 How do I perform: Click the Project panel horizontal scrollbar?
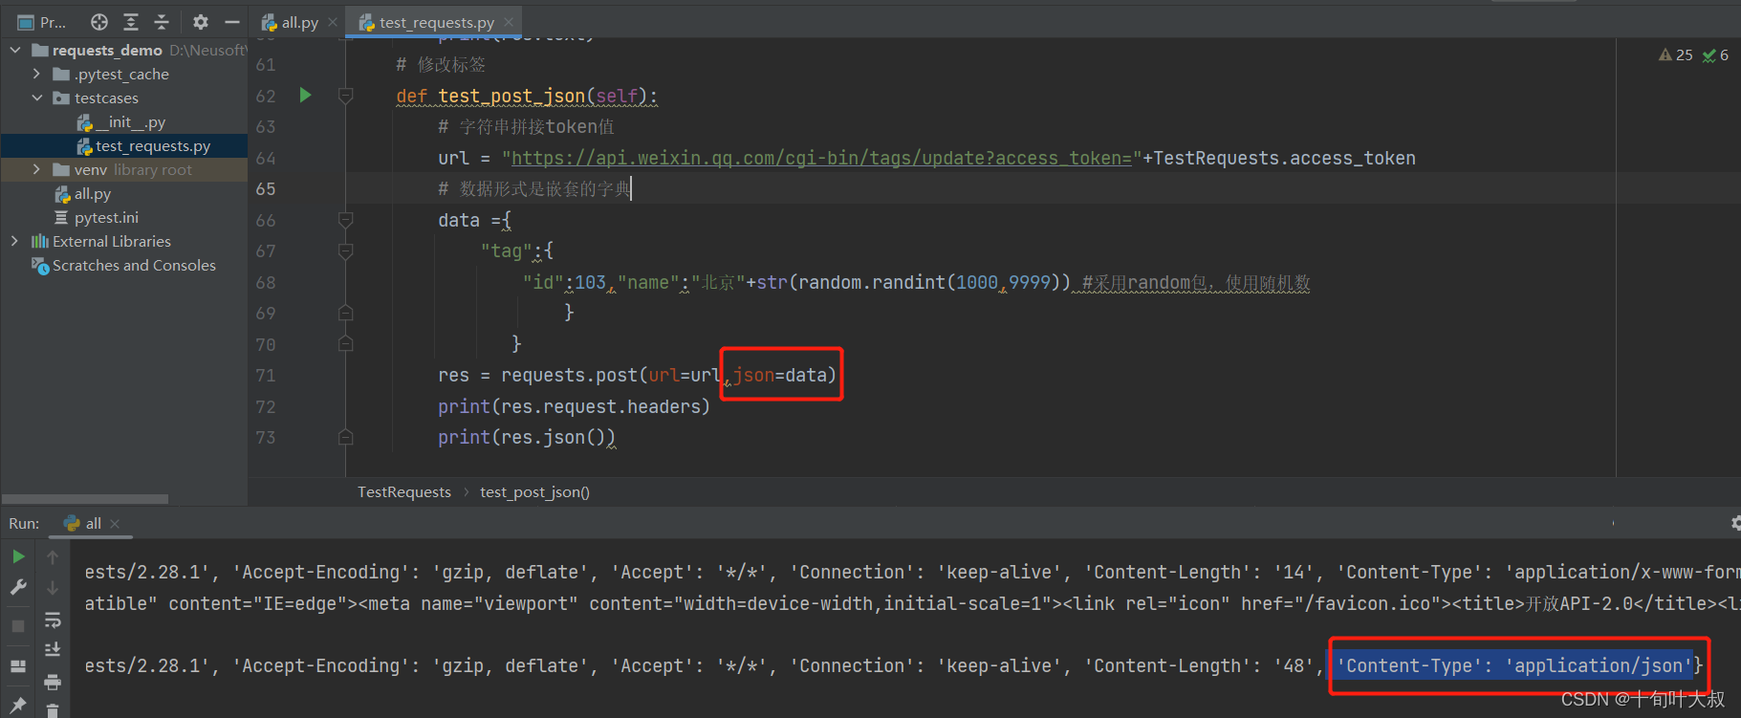85,499
